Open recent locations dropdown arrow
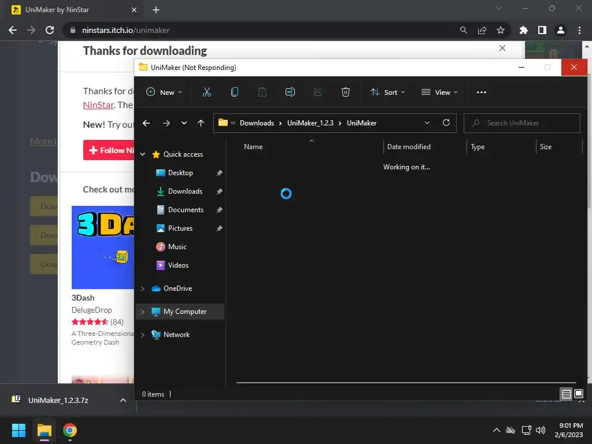Screen dimensions: 592x444 [184, 123]
